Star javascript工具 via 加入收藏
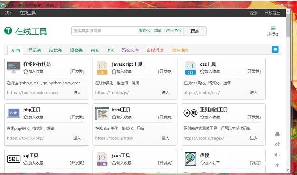The height and width of the screenshot is (175, 297). [121, 71]
